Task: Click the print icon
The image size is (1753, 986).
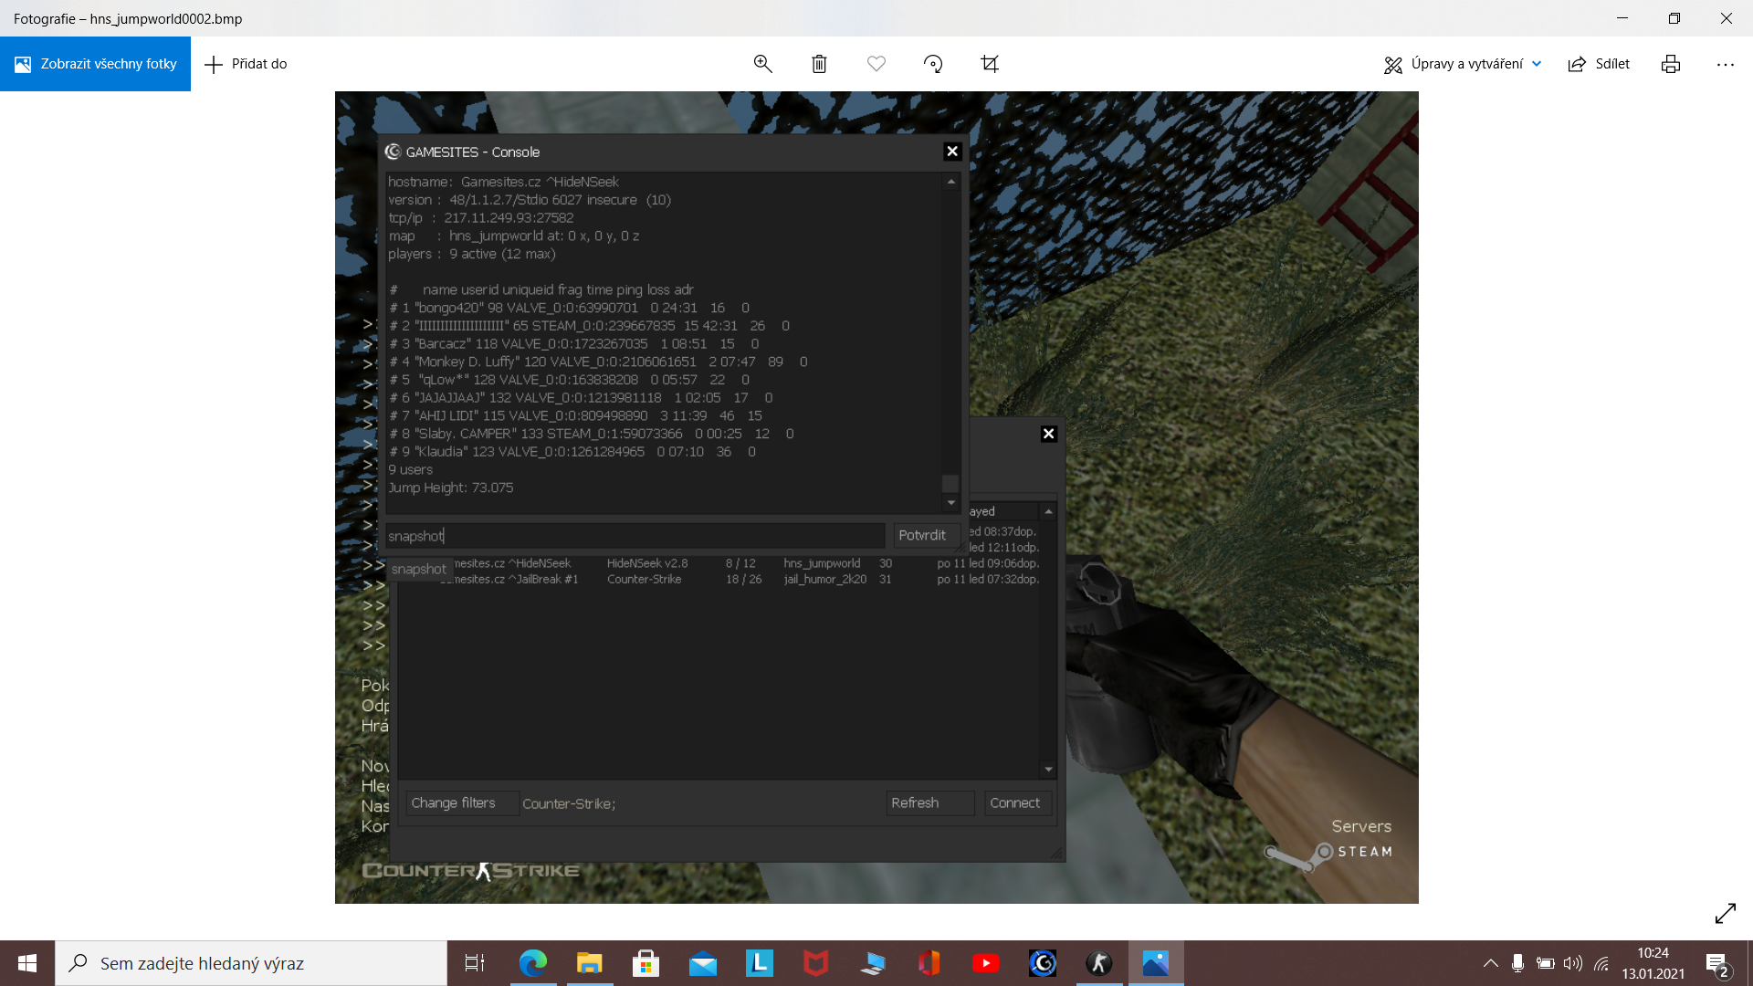Action: click(1670, 64)
